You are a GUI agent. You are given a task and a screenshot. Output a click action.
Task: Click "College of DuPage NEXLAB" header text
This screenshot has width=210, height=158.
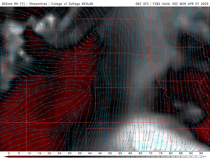click(x=72, y=4)
